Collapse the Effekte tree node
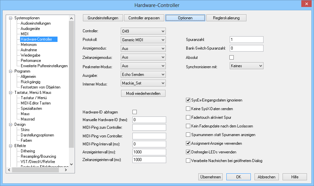The image size is (314, 186). (11, 146)
